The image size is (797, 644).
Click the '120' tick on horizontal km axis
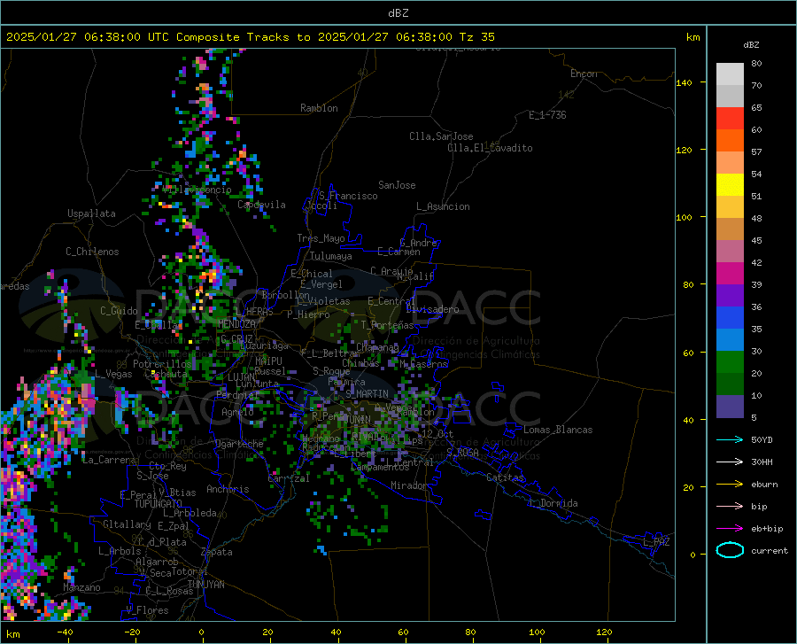(604, 632)
